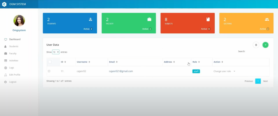Click the email cajanr021@gmail.com
278x116 pixels.
pos(121,71)
